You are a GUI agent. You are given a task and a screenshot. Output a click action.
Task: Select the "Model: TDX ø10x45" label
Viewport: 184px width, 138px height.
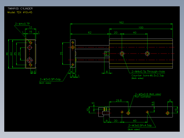pyautogui.click(x=20, y=12)
